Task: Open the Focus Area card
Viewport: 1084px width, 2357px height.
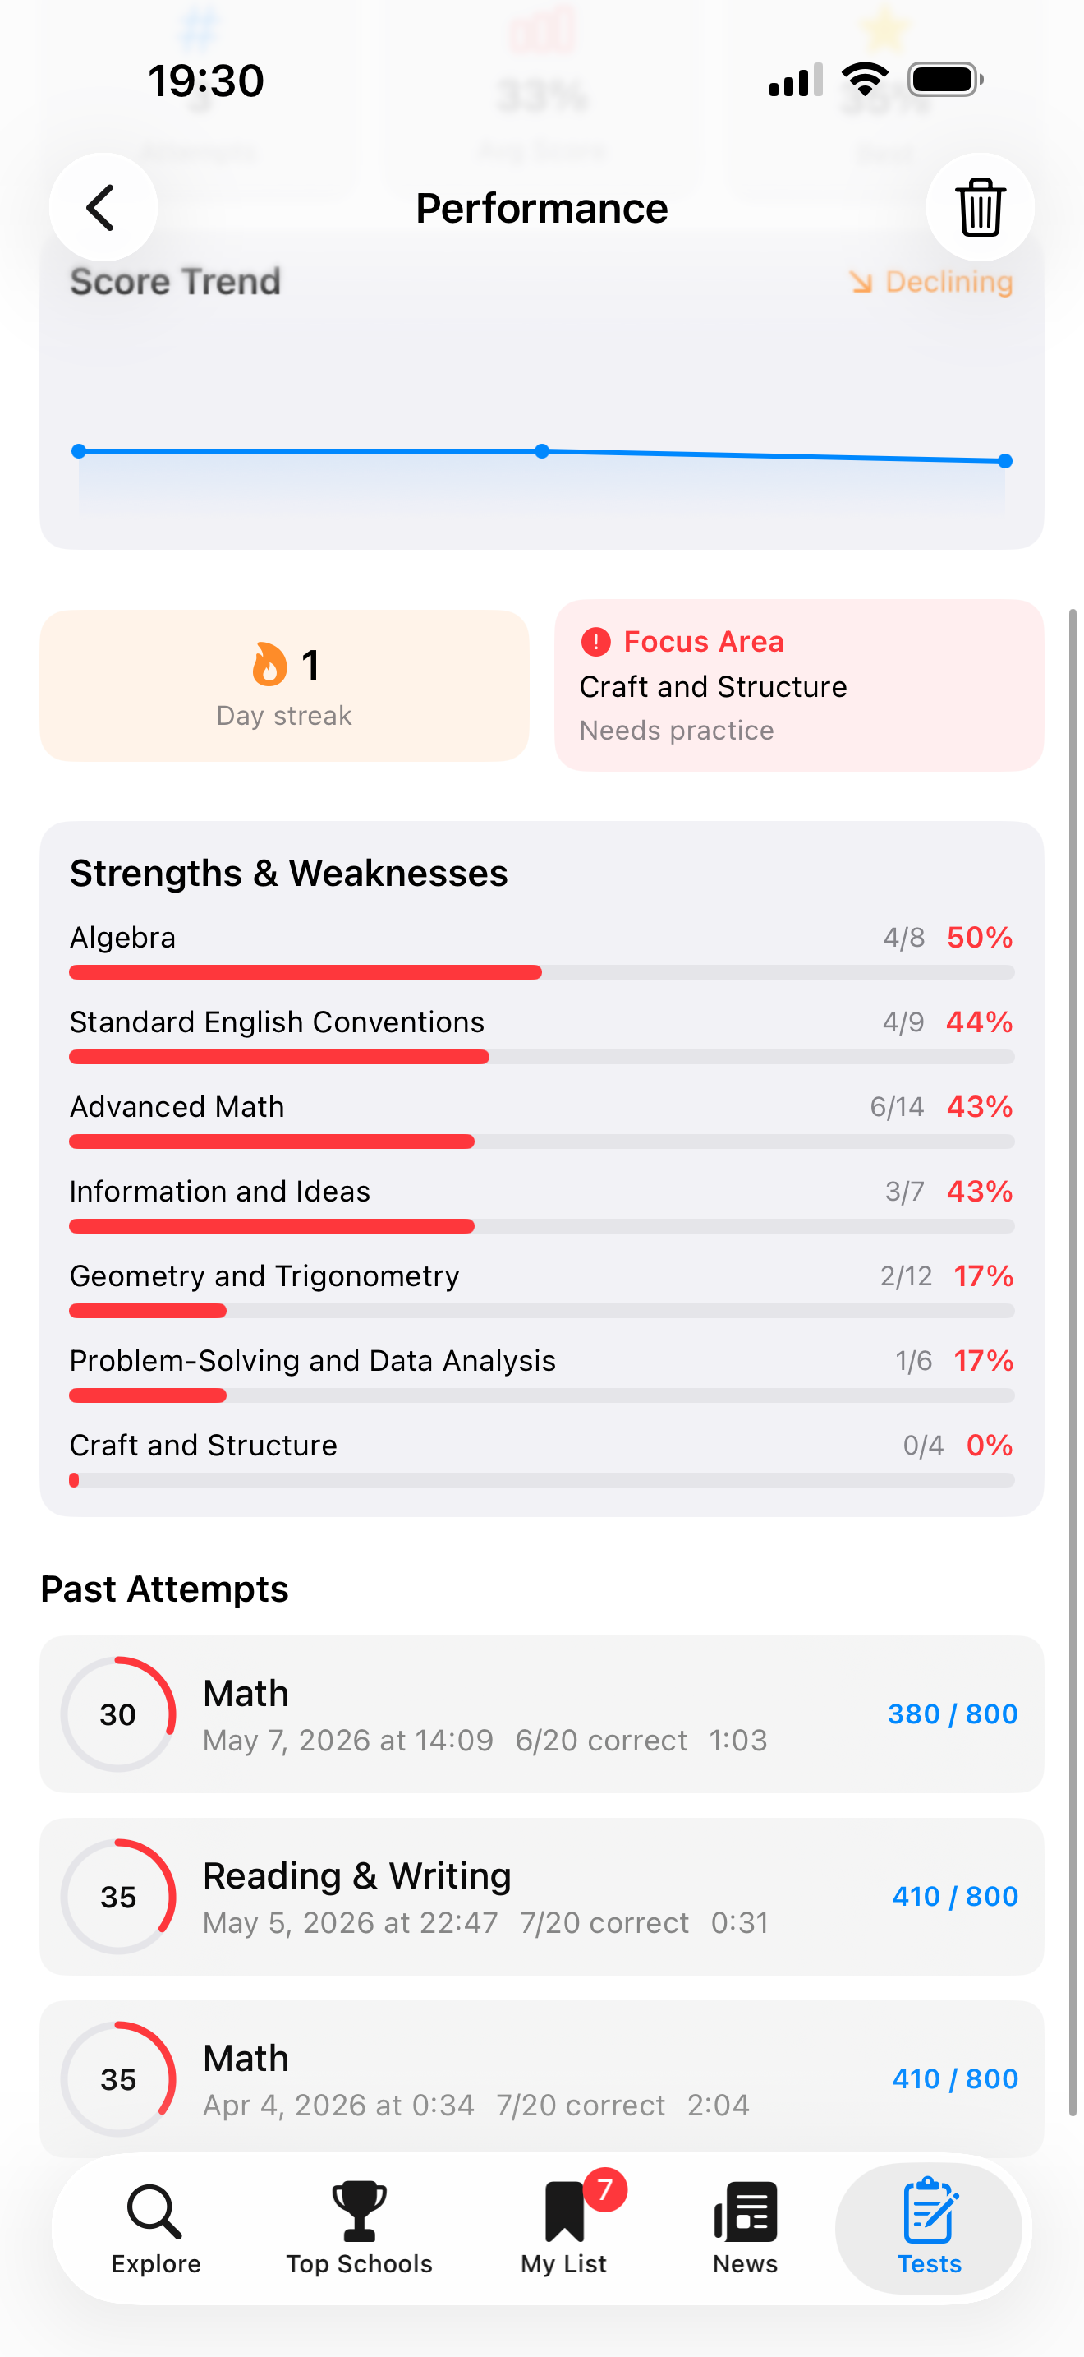Action: (799, 685)
